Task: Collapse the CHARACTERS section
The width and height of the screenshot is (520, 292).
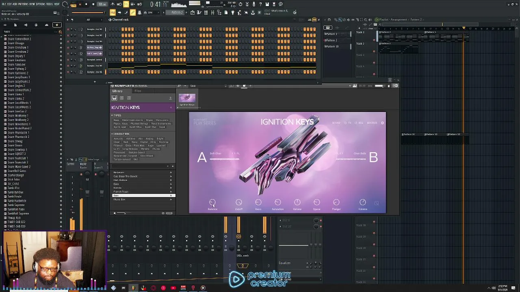Action: pyautogui.click(x=112, y=134)
